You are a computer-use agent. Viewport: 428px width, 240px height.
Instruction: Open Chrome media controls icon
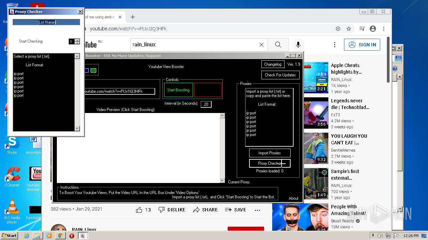pos(362,29)
